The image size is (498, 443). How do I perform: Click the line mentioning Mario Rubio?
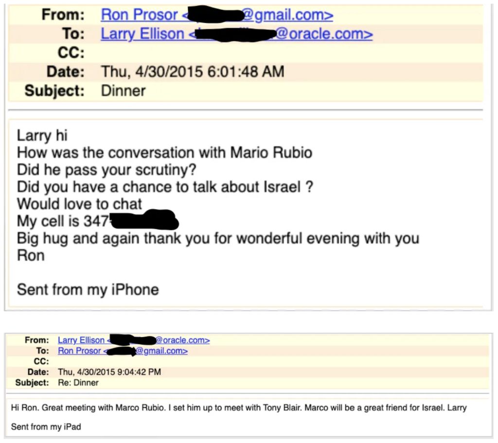pos(164,153)
